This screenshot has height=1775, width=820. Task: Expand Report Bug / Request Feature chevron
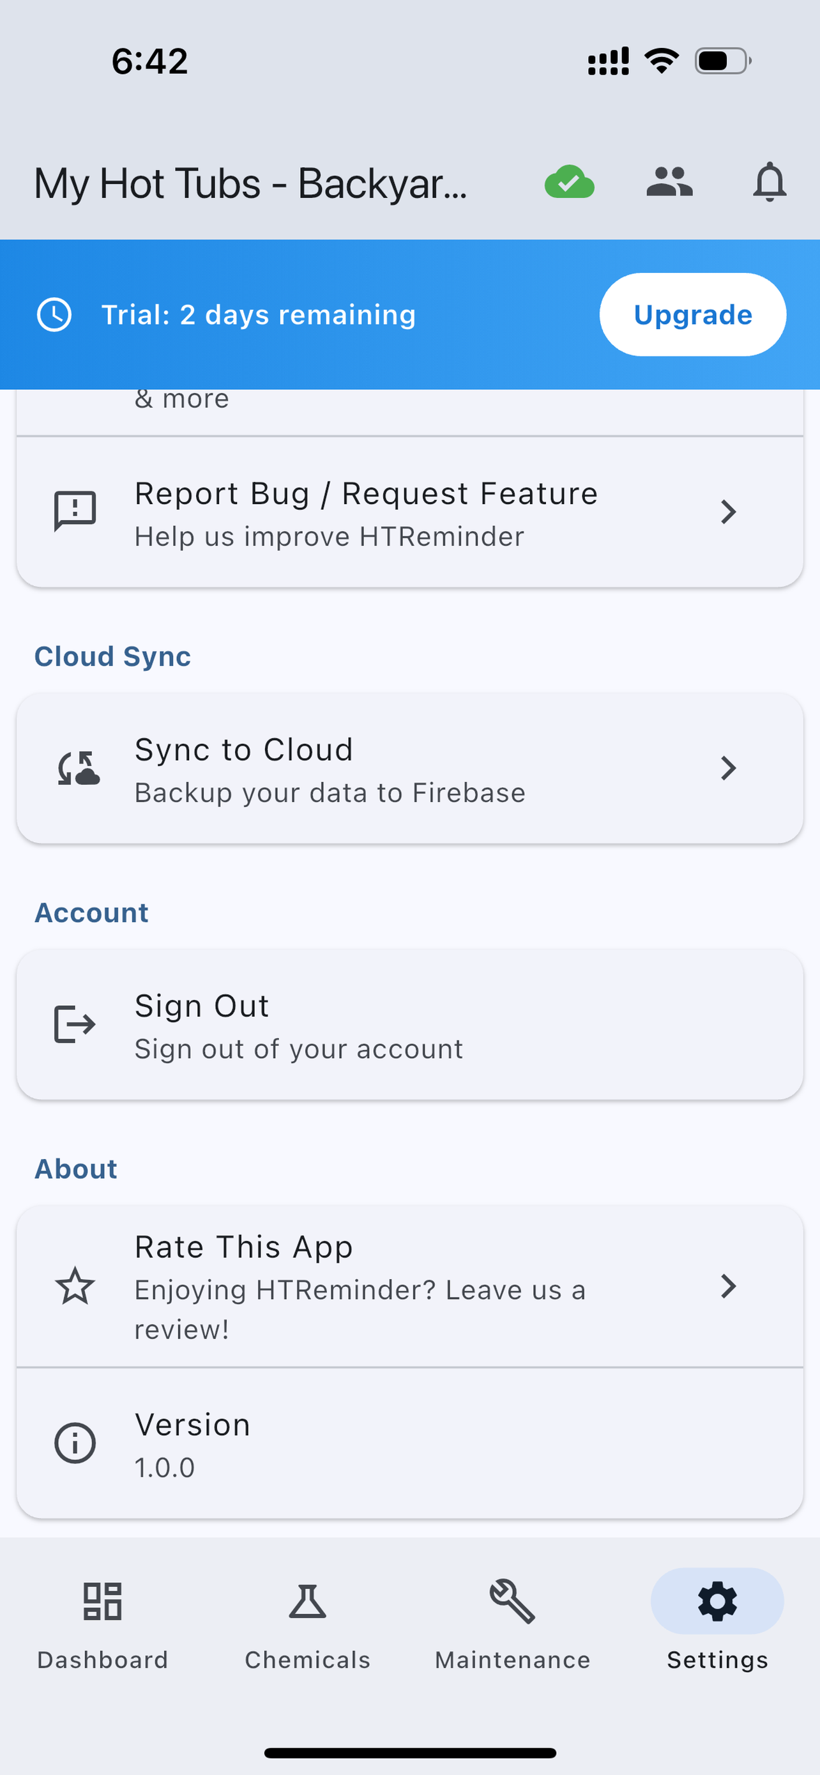(x=729, y=512)
